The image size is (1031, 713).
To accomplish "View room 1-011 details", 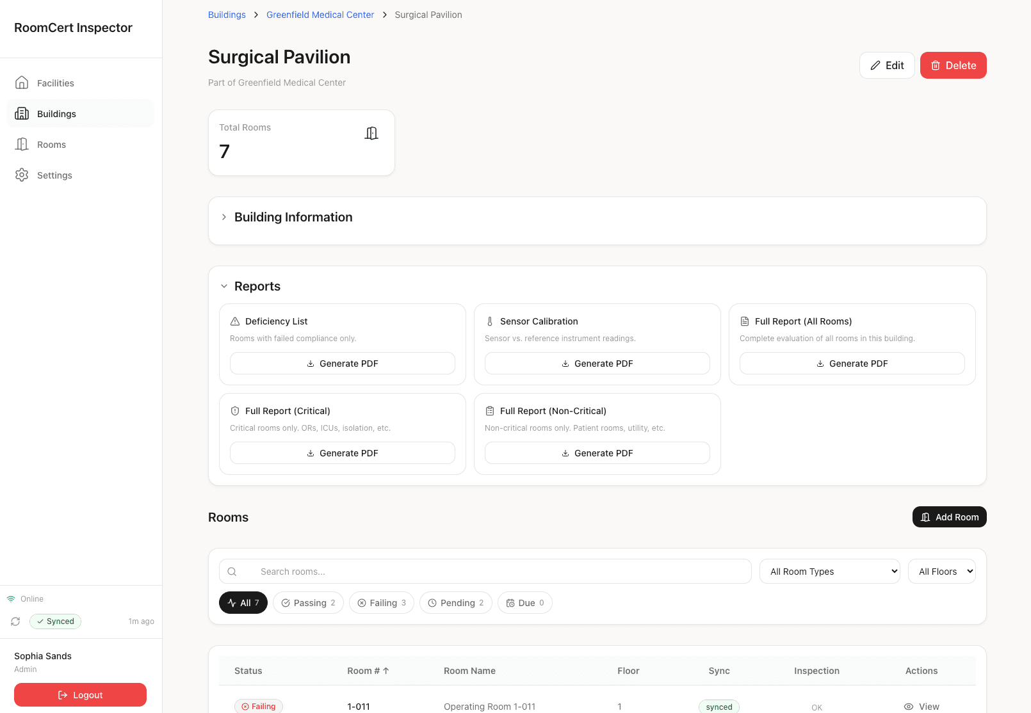I will (x=921, y=707).
